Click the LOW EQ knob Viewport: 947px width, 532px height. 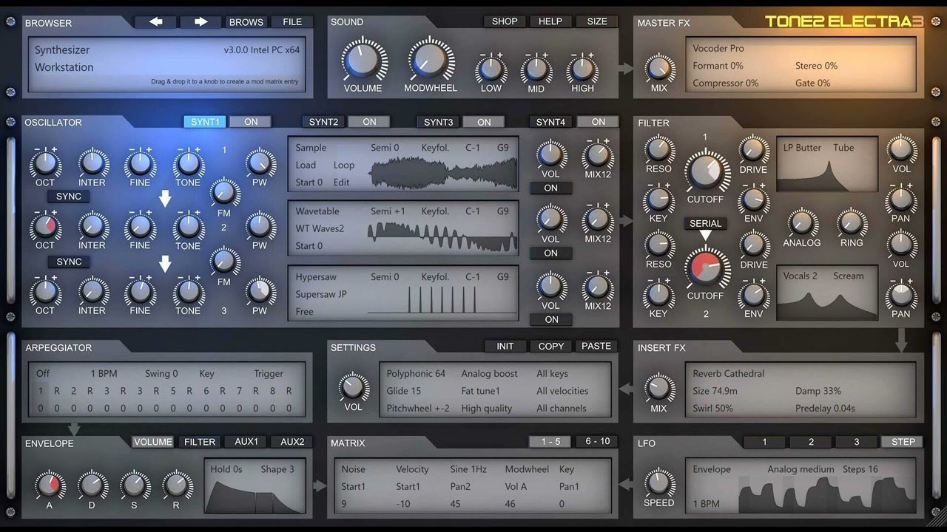click(491, 69)
